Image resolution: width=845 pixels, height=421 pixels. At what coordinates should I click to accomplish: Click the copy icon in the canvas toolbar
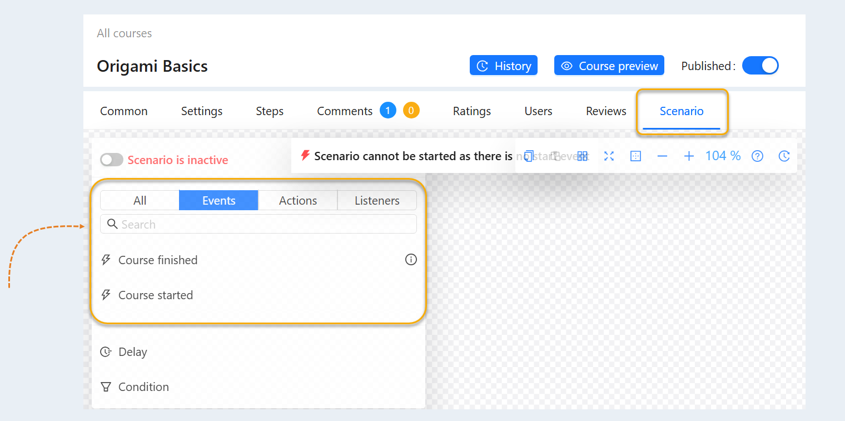pyautogui.click(x=529, y=156)
